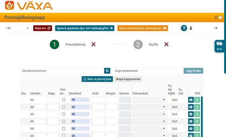This screenshot has height=137, width=226.
Task: Clear the 149 field with the X
Action: (28, 28)
